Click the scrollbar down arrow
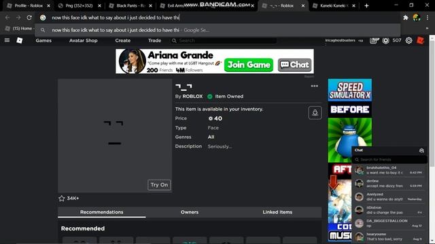 [x=432, y=241]
